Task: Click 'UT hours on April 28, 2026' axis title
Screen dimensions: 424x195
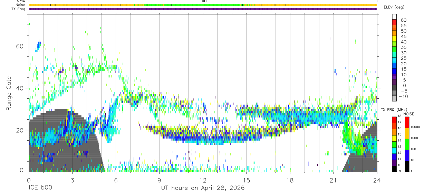Action: (x=203, y=188)
